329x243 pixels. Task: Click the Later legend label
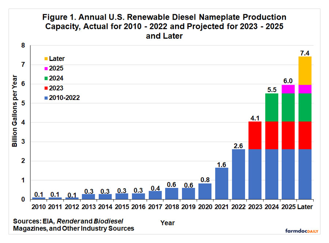pyautogui.click(x=57, y=59)
